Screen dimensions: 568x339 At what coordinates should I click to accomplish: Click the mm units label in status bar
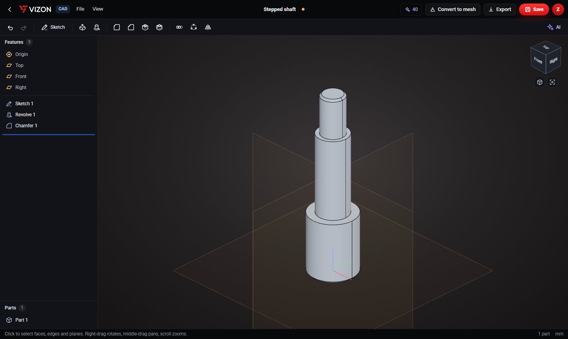pos(559,334)
